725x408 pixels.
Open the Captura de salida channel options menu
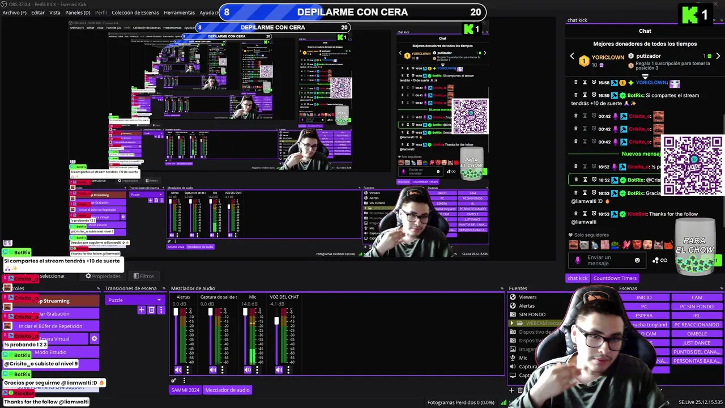222,370
